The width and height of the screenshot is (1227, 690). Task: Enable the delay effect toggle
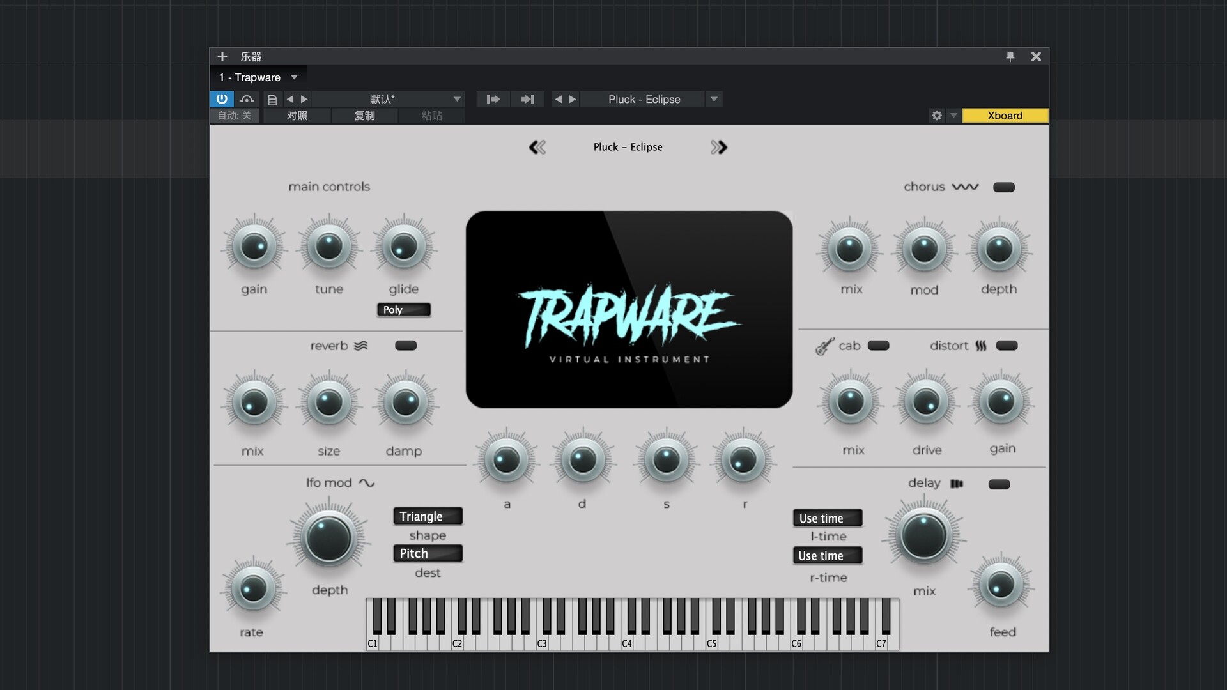[x=999, y=484]
